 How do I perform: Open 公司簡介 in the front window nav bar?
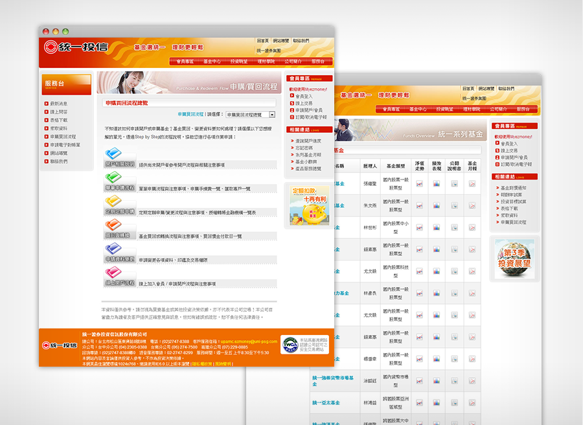(293, 62)
